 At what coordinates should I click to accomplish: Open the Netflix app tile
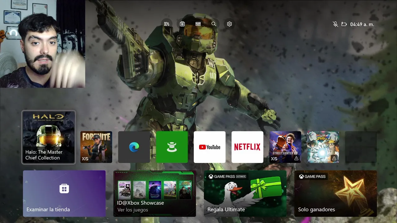[x=248, y=147]
